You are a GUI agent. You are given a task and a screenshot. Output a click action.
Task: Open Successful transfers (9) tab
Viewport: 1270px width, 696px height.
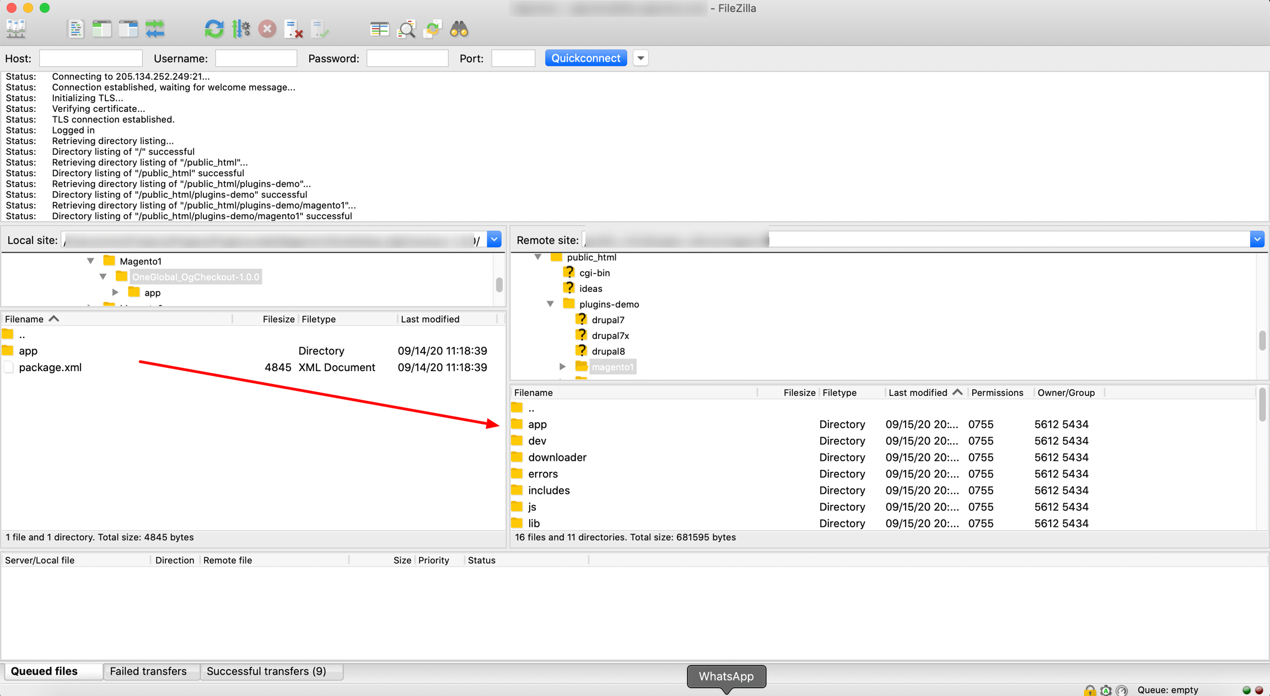click(x=266, y=671)
